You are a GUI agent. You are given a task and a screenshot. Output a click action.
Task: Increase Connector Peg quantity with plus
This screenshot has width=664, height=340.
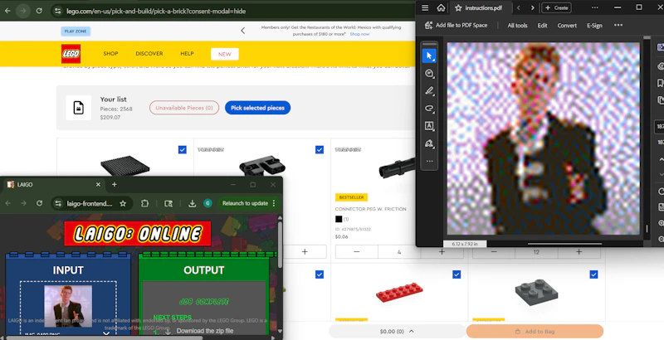[442, 251]
